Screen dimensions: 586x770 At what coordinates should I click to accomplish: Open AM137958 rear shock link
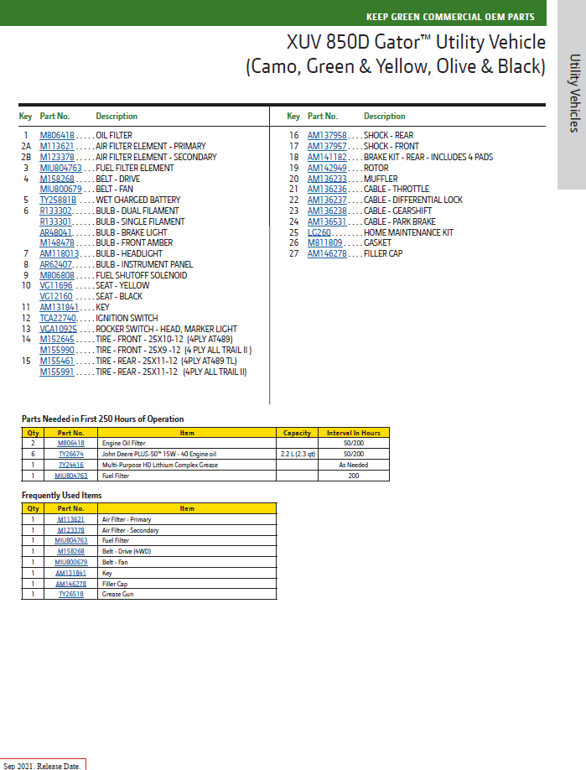pyautogui.click(x=327, y=136)
